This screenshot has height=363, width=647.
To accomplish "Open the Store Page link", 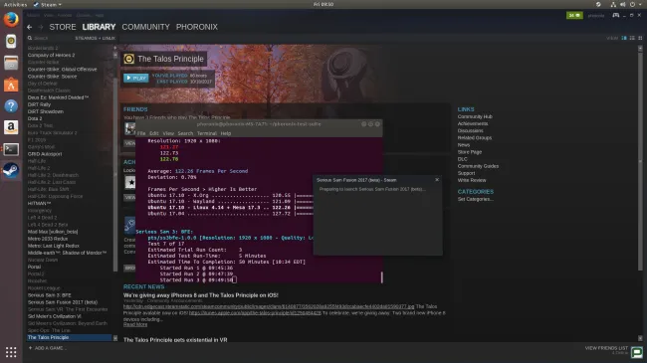I will coord(470,152).
